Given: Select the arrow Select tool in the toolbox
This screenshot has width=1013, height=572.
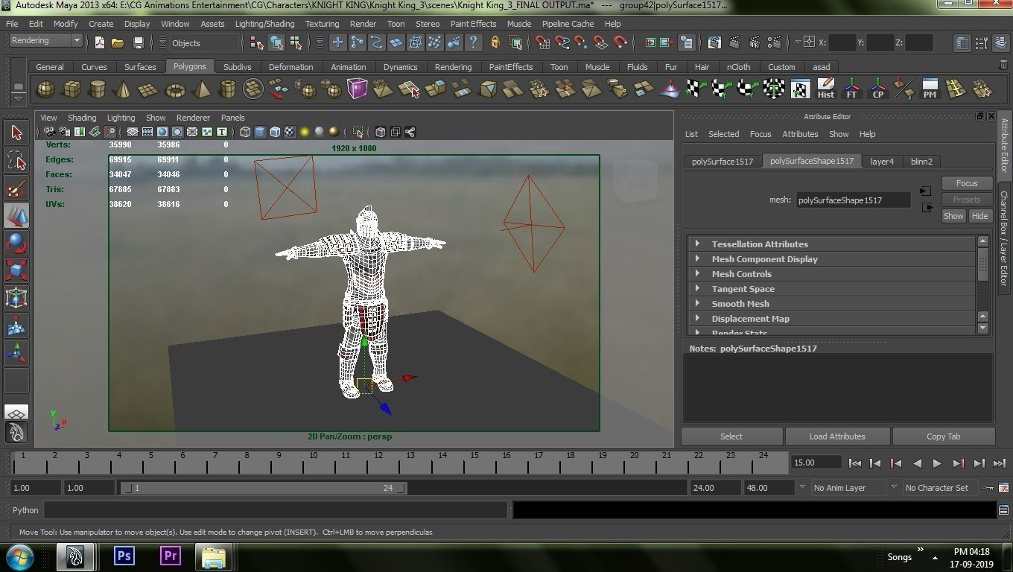Looking at the screenshot, I should [x=16, y=133].
